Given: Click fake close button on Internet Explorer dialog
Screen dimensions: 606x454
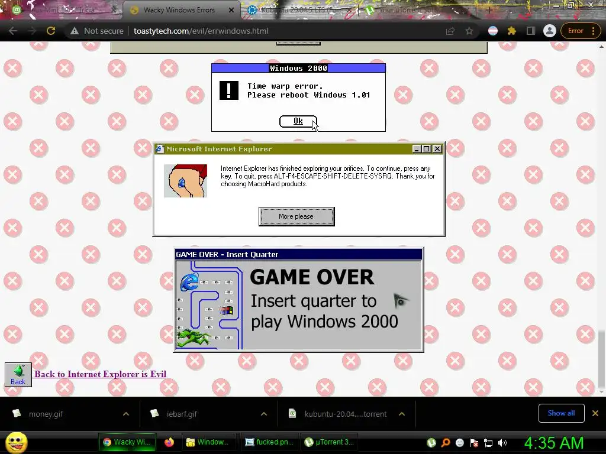Looking at the screenshot, I should tap(437, 149).
